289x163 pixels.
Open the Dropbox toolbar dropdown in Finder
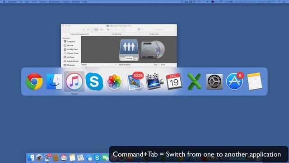point(140,29)
